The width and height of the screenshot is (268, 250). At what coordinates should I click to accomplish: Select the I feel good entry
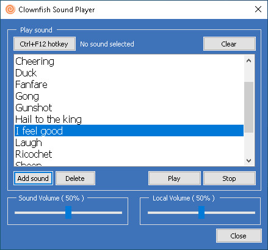click(x=129, y=131)
